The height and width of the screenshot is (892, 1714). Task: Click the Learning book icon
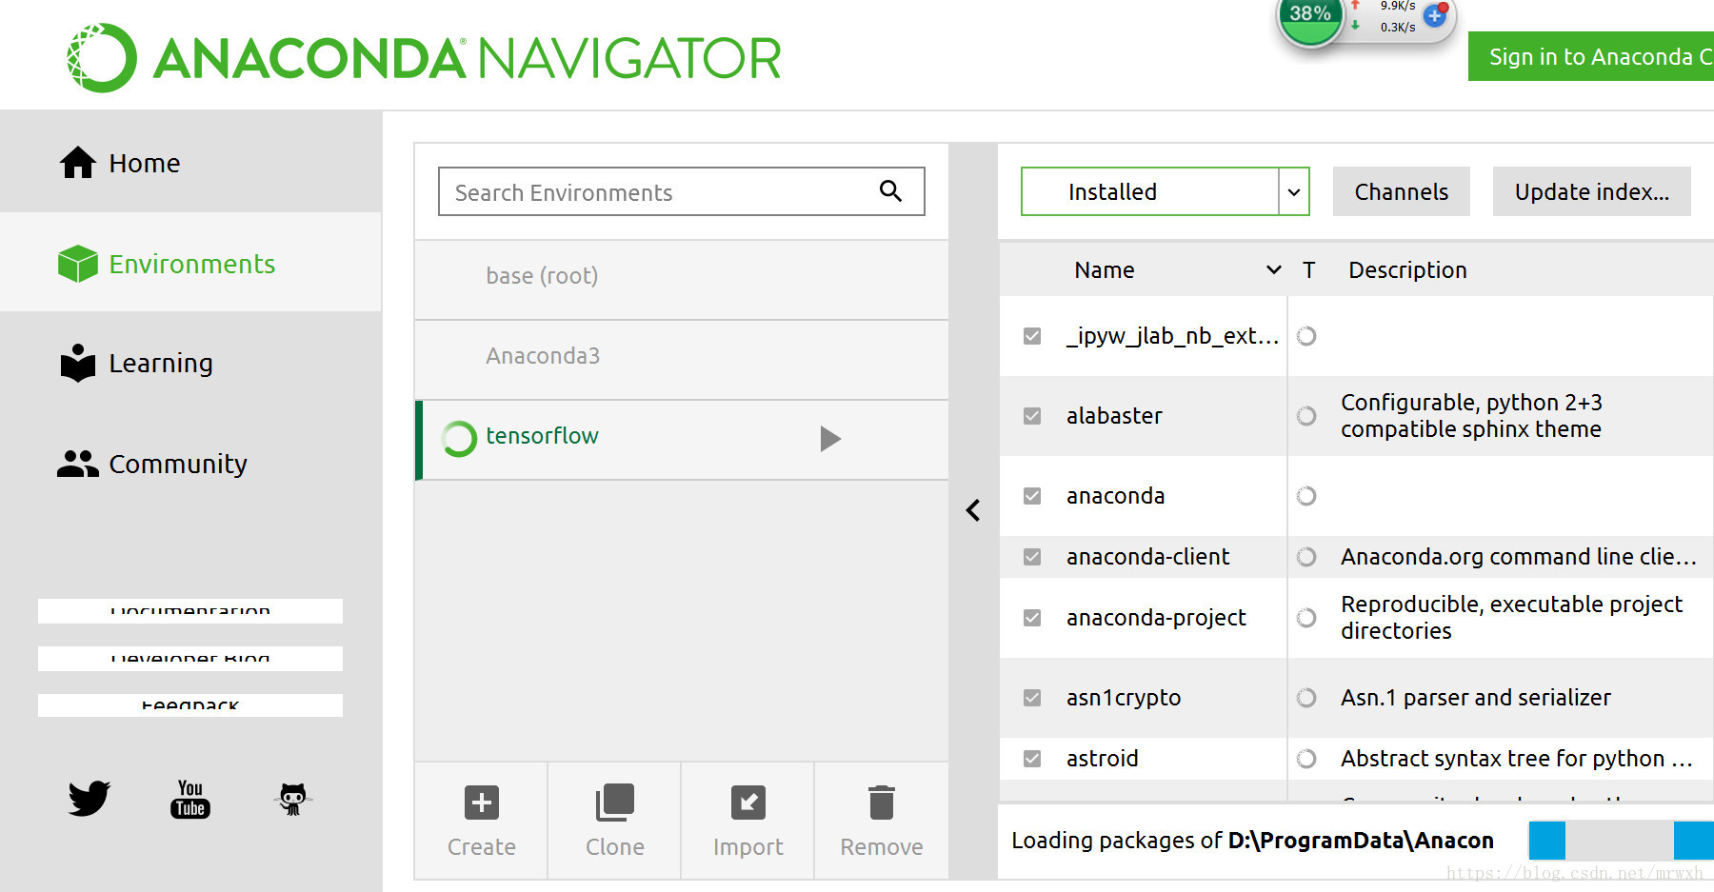click(78, 363)
